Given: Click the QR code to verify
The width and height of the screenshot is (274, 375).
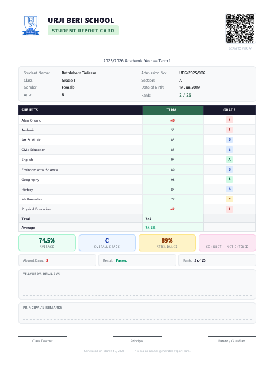Looking at the screenshot, I should pyautogui.click(x=240, y=28).
